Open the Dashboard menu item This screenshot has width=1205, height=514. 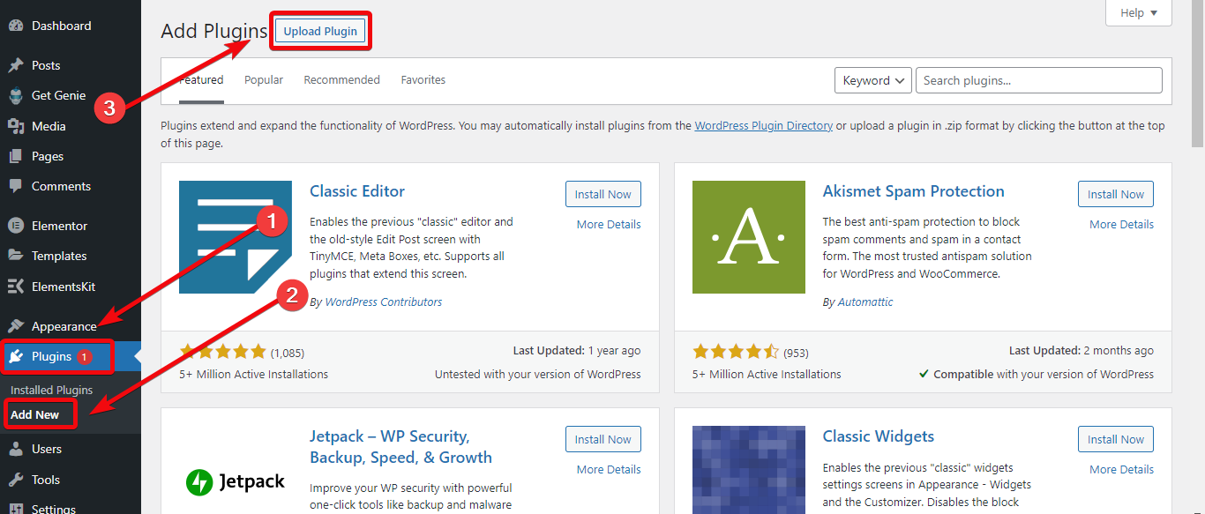[61, 26]
